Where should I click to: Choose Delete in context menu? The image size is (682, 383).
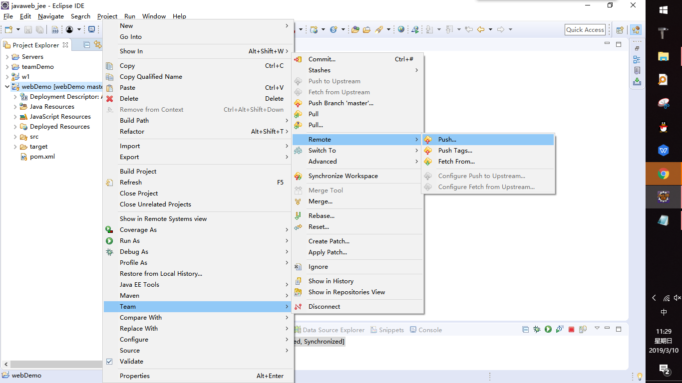click(198, 99)
